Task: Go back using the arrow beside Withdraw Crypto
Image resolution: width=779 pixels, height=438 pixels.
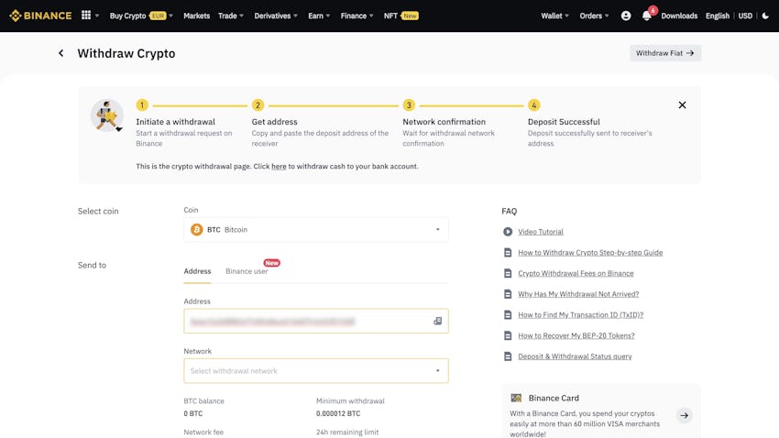Action: pyautogui.click(x=61, y=53)
